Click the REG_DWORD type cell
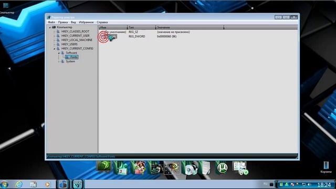The image size is (336, 189). (x=136, y=37)
